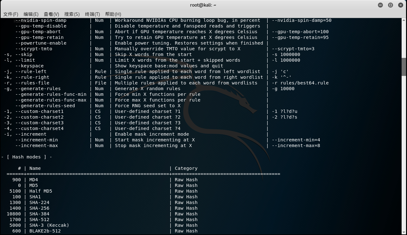
Task: Open the 帮助(H) menu
Action: [x=113, y=14]
